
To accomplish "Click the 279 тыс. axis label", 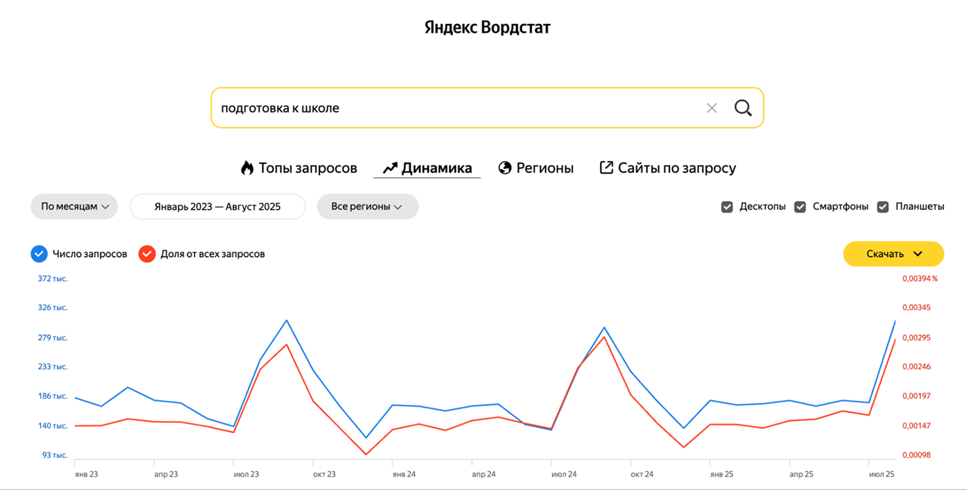I will pos(53,337).
